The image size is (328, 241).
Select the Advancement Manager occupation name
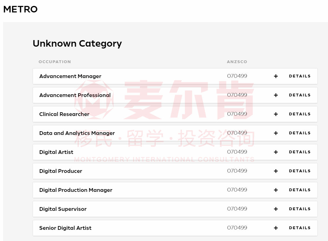click(70, 76)
